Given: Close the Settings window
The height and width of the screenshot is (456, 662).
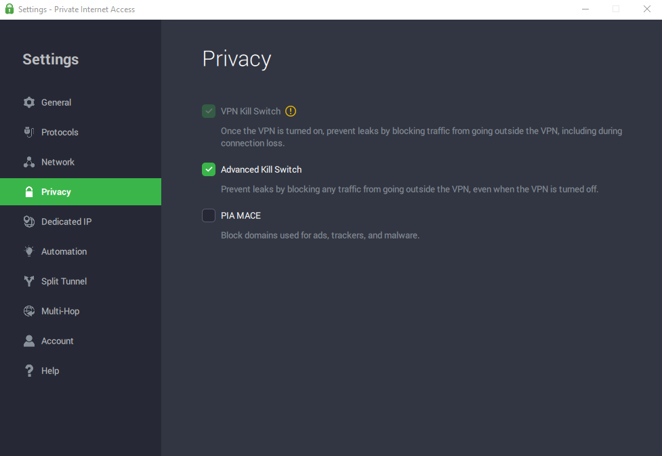Looking at the screenshot, I should tap(647, 9).
